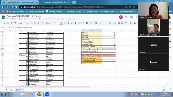Viewport: 173px width, 97px height.
Task: Decrease font size with minus button
Action: [x=57, y=23]
